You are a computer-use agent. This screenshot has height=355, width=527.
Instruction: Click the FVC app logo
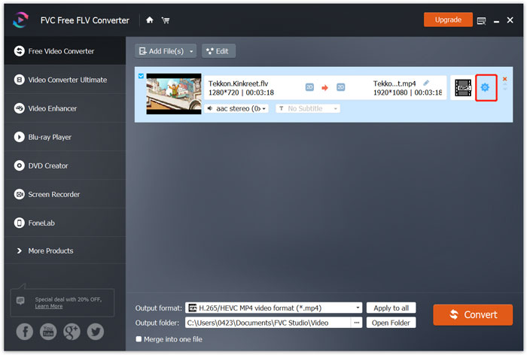tap(20, 20)
